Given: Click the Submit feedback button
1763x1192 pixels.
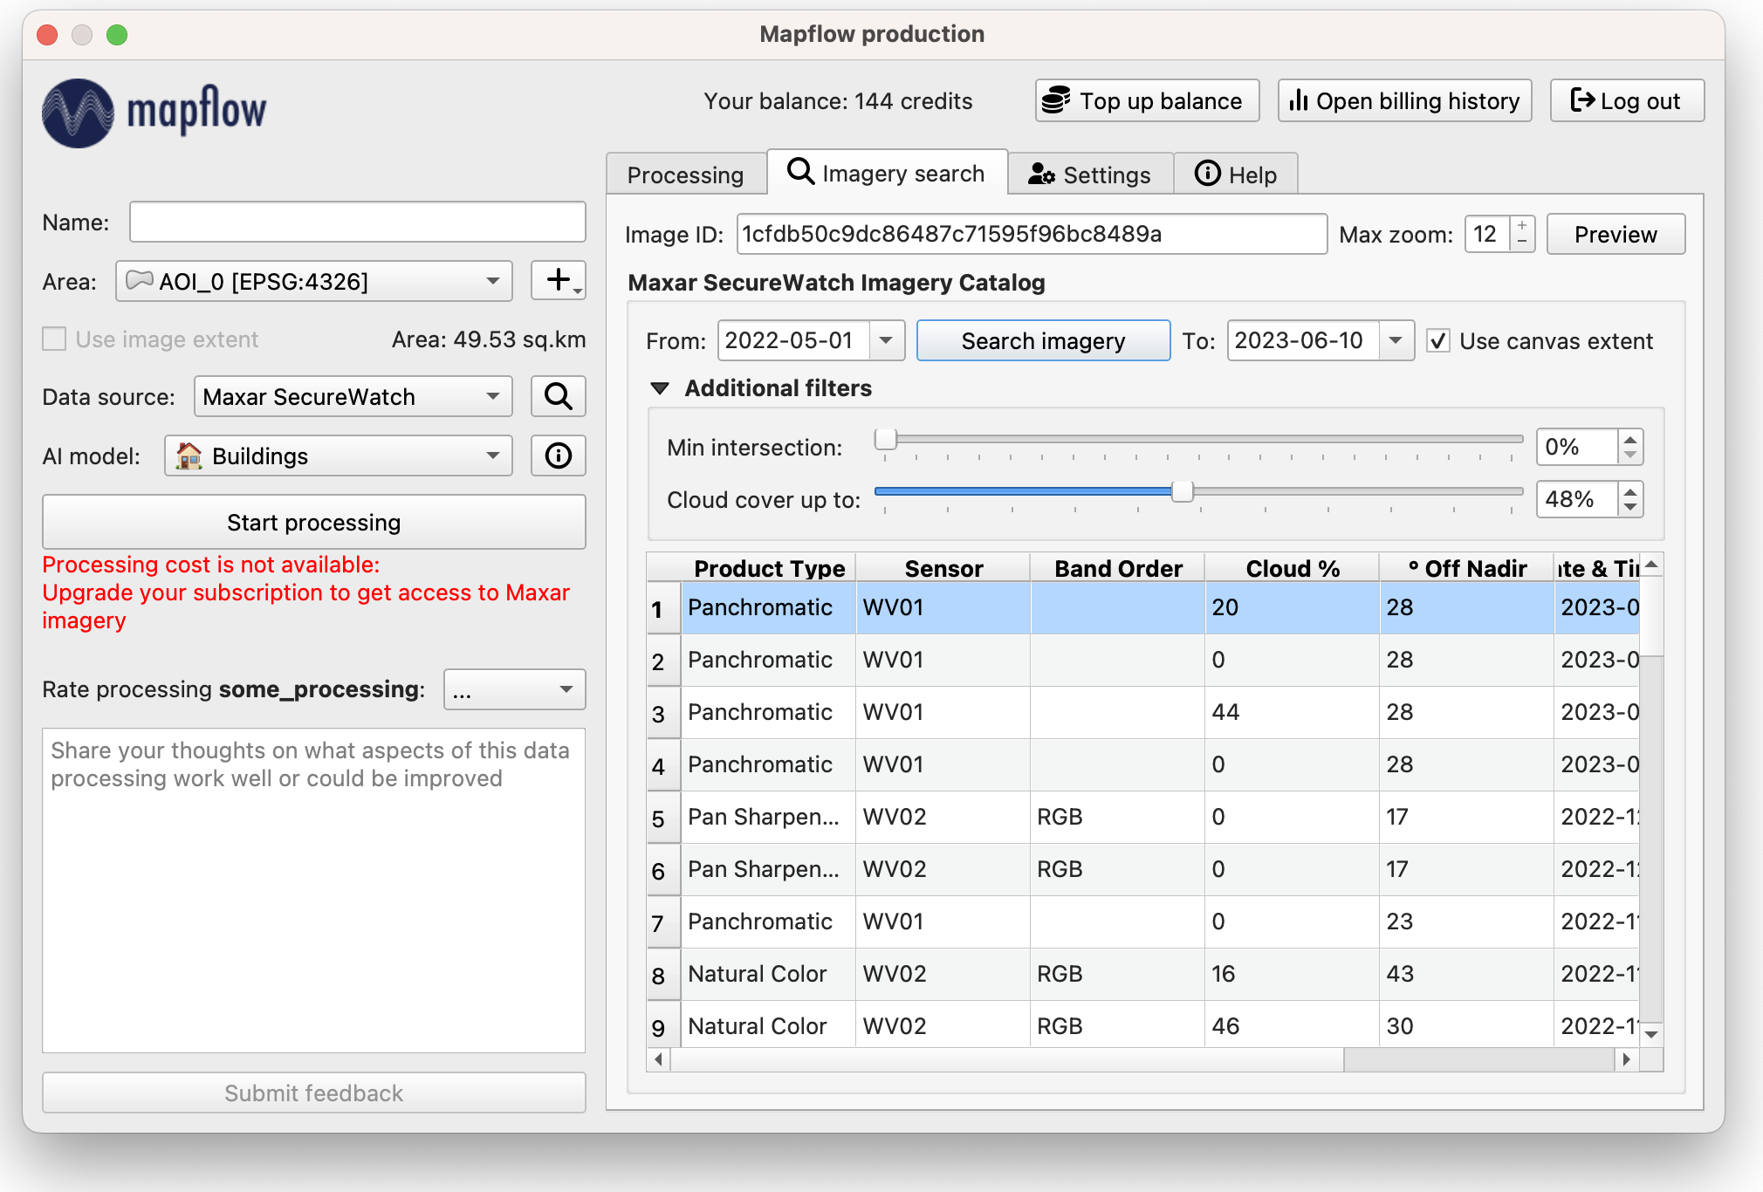Looking at the screenshot, I should click(314, 1093).
